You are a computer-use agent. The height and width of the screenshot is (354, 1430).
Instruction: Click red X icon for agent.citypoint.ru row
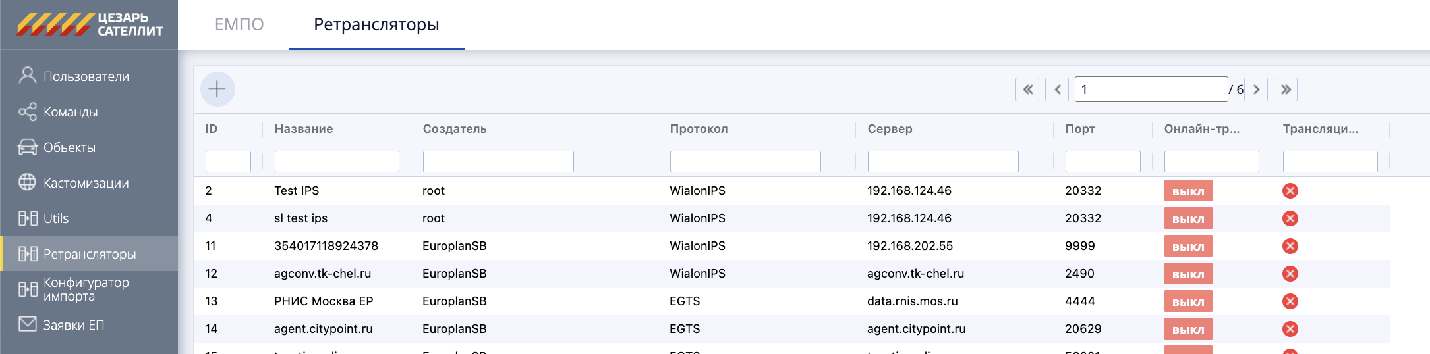click(1290, 329)
